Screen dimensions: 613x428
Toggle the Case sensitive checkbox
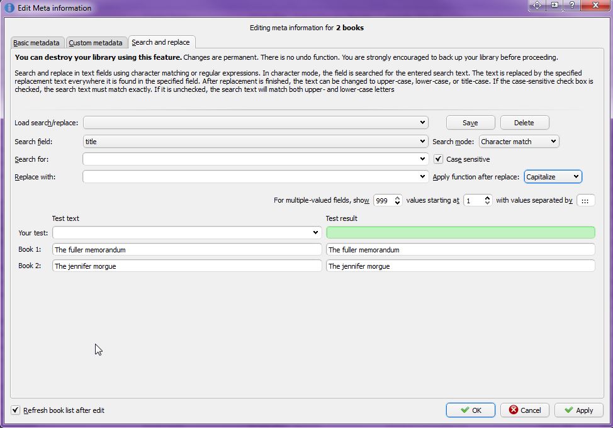click(x=438, y=159)
